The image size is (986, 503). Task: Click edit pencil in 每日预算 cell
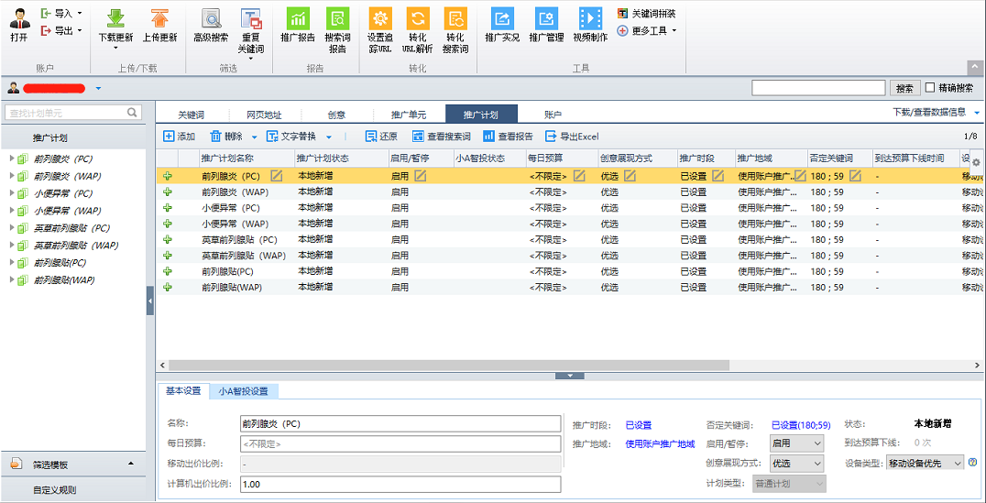579,176
